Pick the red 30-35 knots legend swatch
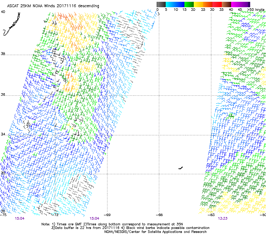 coord(217,4)
